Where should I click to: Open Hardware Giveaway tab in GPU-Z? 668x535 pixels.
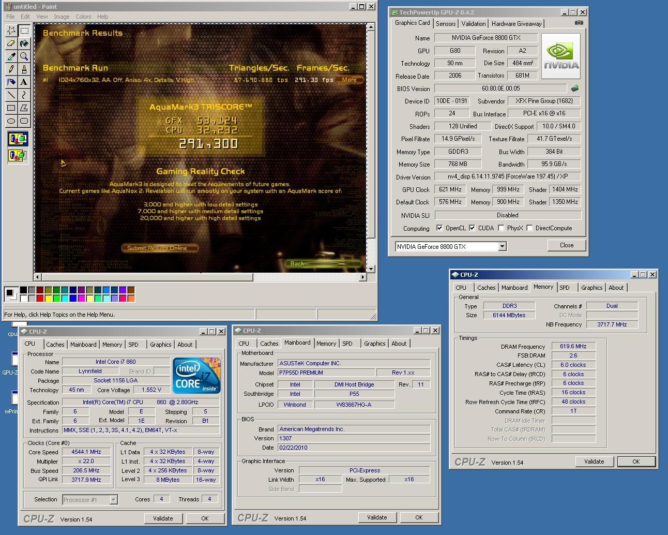tap(517, 23)
